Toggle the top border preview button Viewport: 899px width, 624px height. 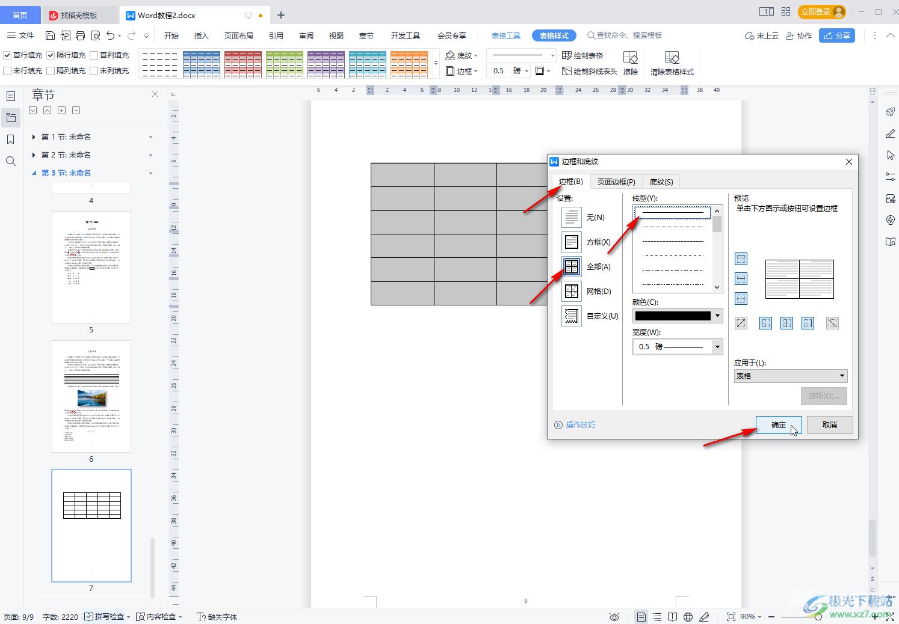point(741,259)
